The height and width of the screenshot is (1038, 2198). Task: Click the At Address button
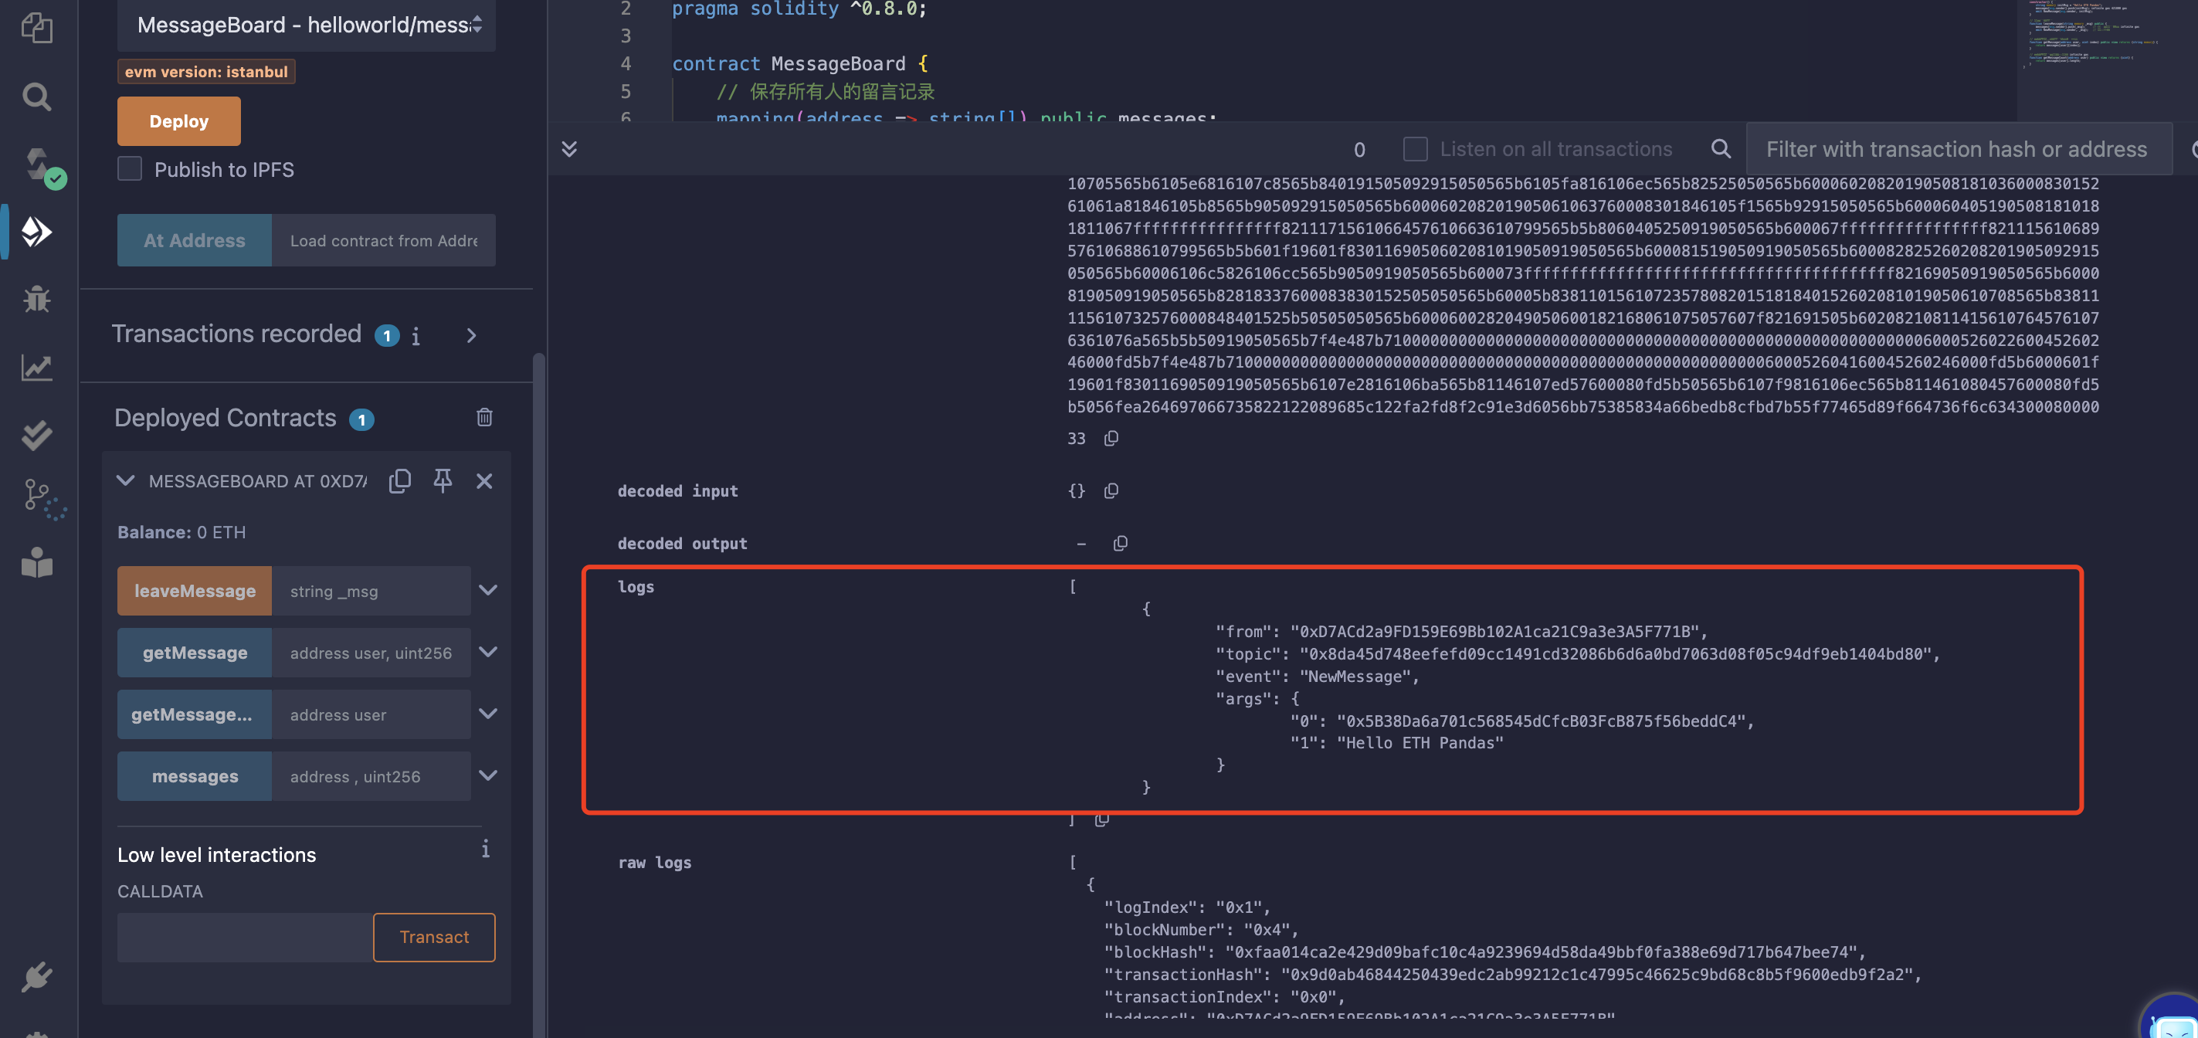[195, 240]
